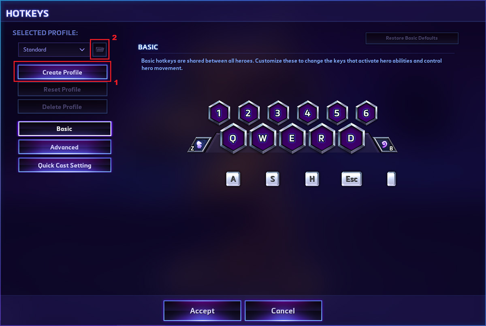This screenshot has height=326, width=486.
Task: Select the E ability hexagon key
Action: coord(292,138)
